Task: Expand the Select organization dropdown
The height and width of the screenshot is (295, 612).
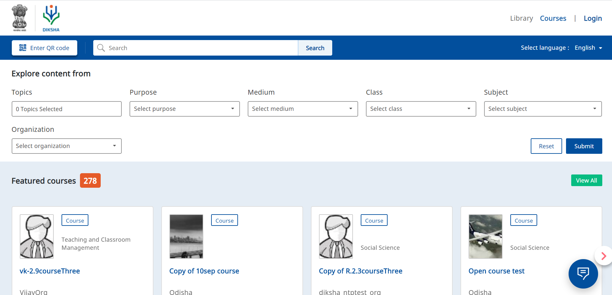Action: click(66, 146)
